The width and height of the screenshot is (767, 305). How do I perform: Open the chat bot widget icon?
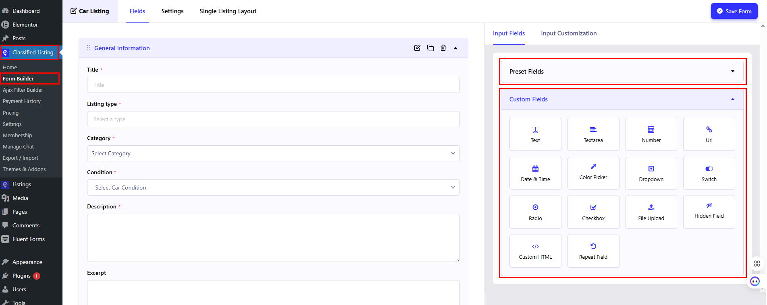(755, 281)
